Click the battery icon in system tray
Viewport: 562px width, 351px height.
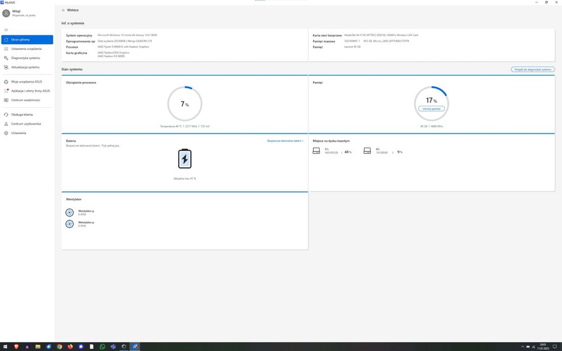[528, 347]
